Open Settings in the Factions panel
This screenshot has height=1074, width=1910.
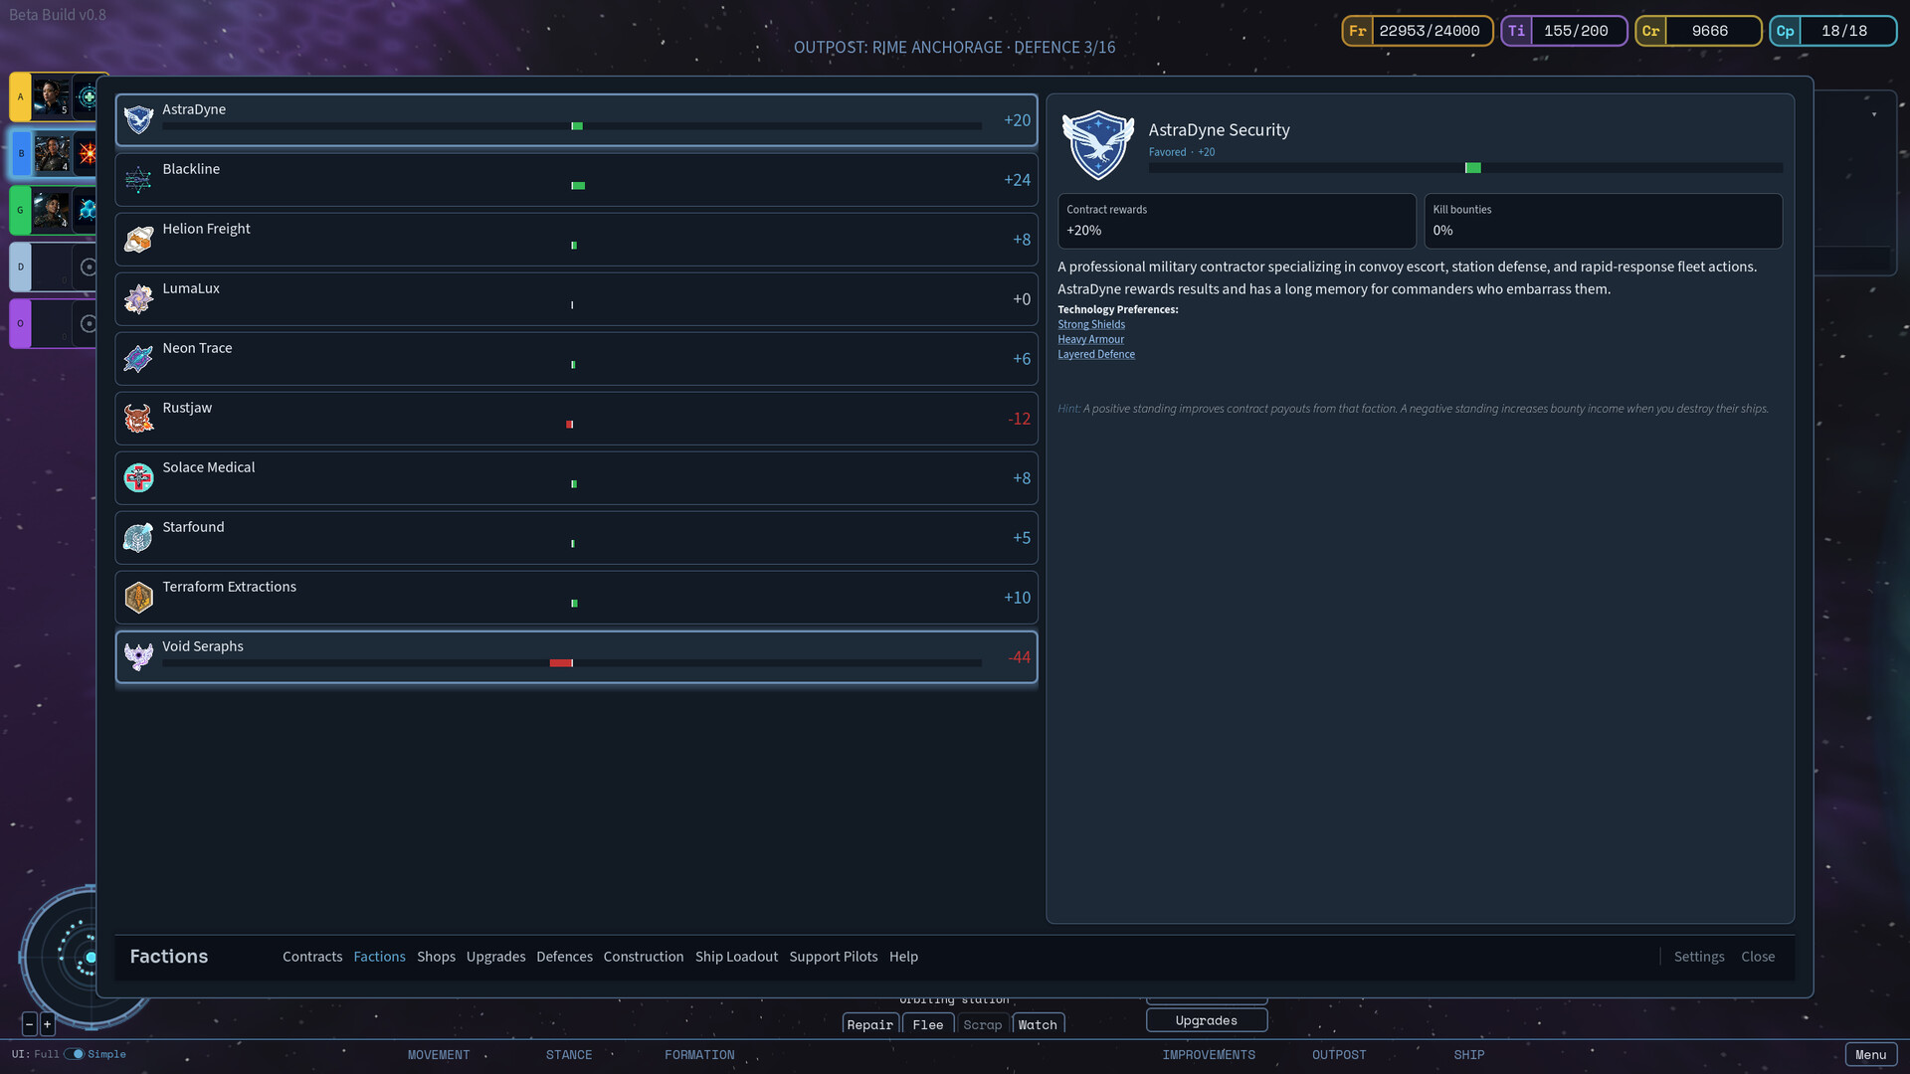pyautogui.click(x=1699, y=957)
